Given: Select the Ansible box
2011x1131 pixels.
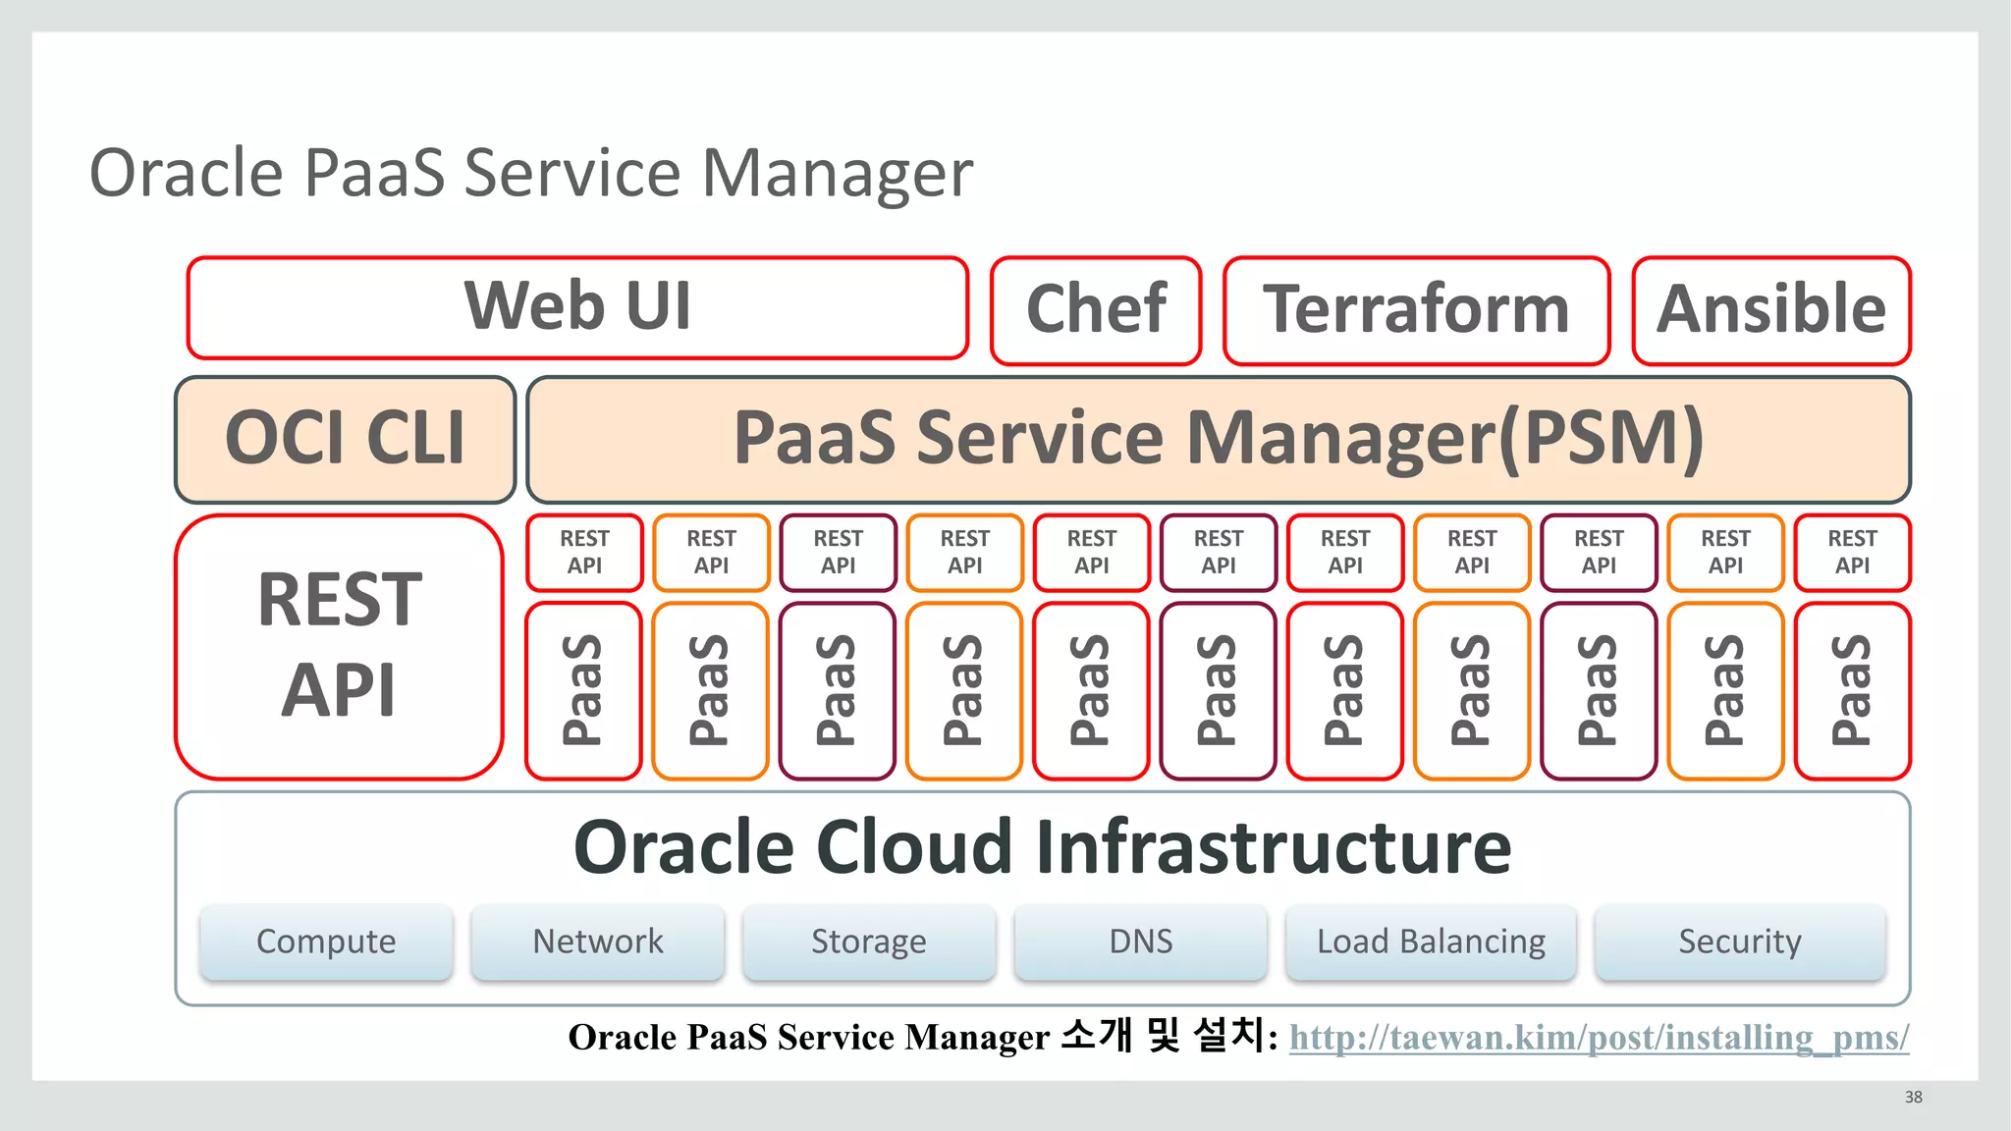Looking at the screenshot, I should point(1770,310).
